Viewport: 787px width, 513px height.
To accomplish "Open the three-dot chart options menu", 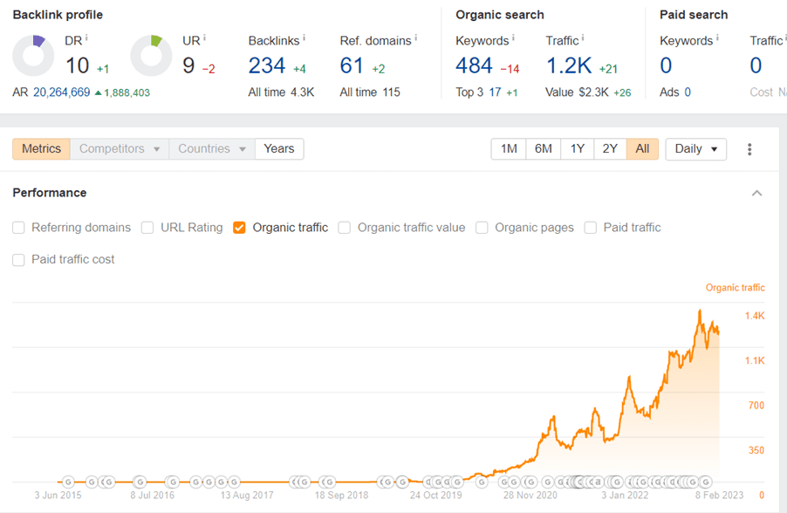I will pos(749,149).
